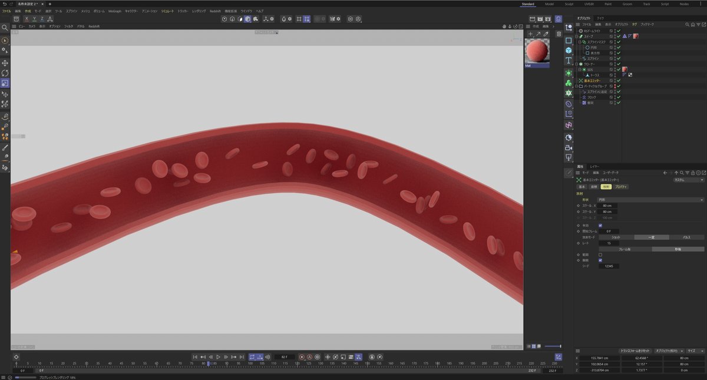Toggle visibility dots for パーティクルグループ
Image resolution: width=707 pixels, height=380 pixels.
tap(615, 86)
